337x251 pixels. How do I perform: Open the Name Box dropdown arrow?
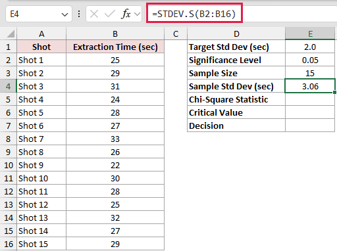coord(65,14)
